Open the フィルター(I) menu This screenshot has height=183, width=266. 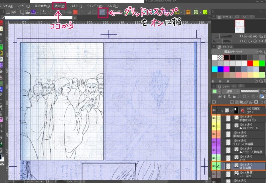click(76, 6)
